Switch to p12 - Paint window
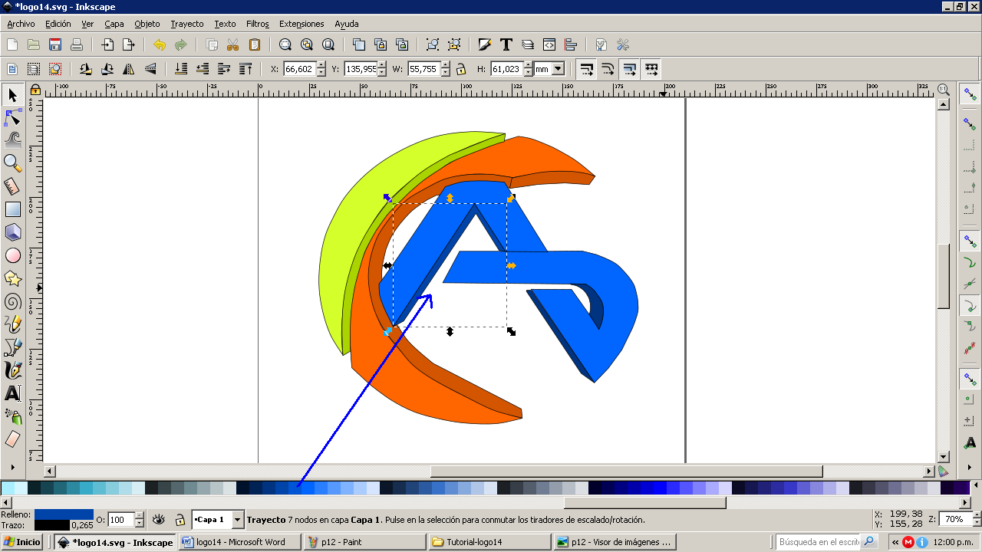Image resolution: width=982 pixels, height=552 pixels. 365,542
